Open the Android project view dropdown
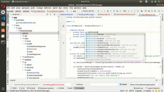Image resolution: width=164 pixels, height=92 pixels. pyautogui.click(x=16, y=14)
